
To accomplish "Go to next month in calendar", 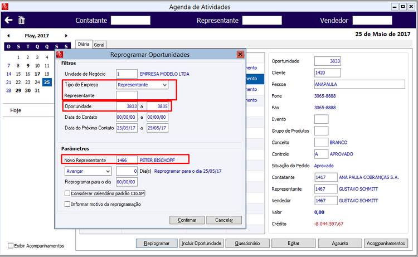I will pos(66,36).
